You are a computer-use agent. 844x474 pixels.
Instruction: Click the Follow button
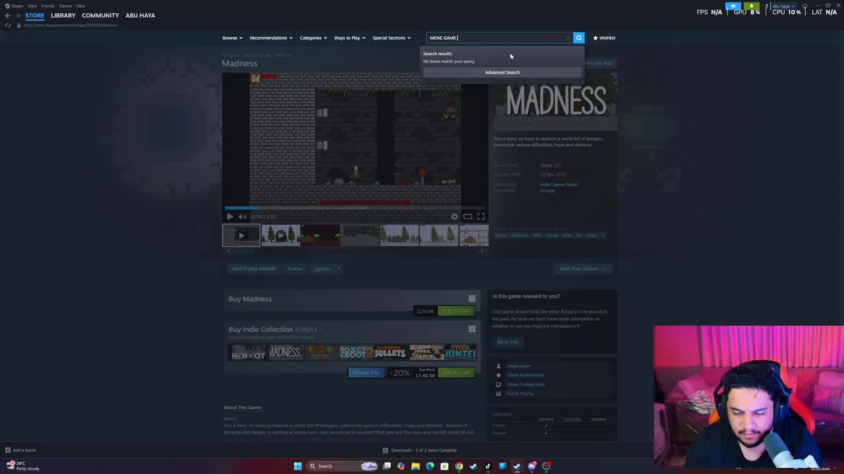295,269
